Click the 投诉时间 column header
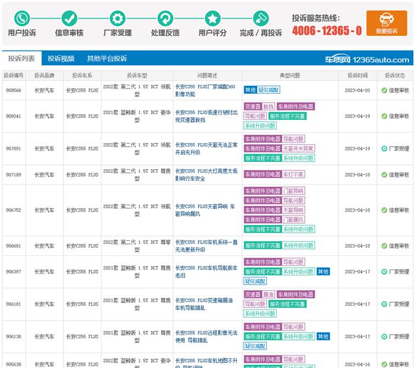The image size is (415, 368). [357, 75]
